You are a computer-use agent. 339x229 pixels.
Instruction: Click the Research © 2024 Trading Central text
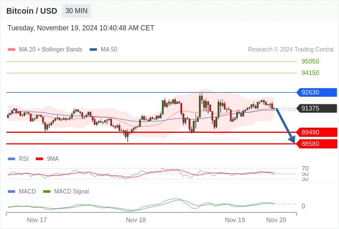(x=291, y=50)
